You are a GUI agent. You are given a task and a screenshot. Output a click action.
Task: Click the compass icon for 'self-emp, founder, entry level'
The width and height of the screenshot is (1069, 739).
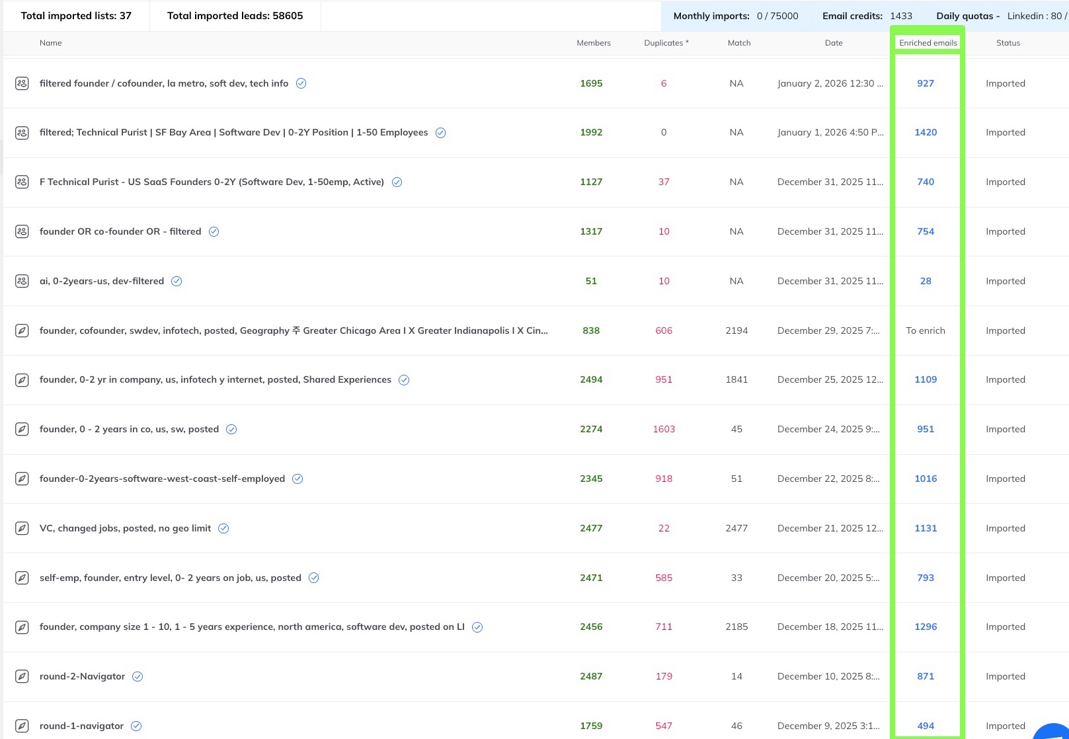coord(22,578)
